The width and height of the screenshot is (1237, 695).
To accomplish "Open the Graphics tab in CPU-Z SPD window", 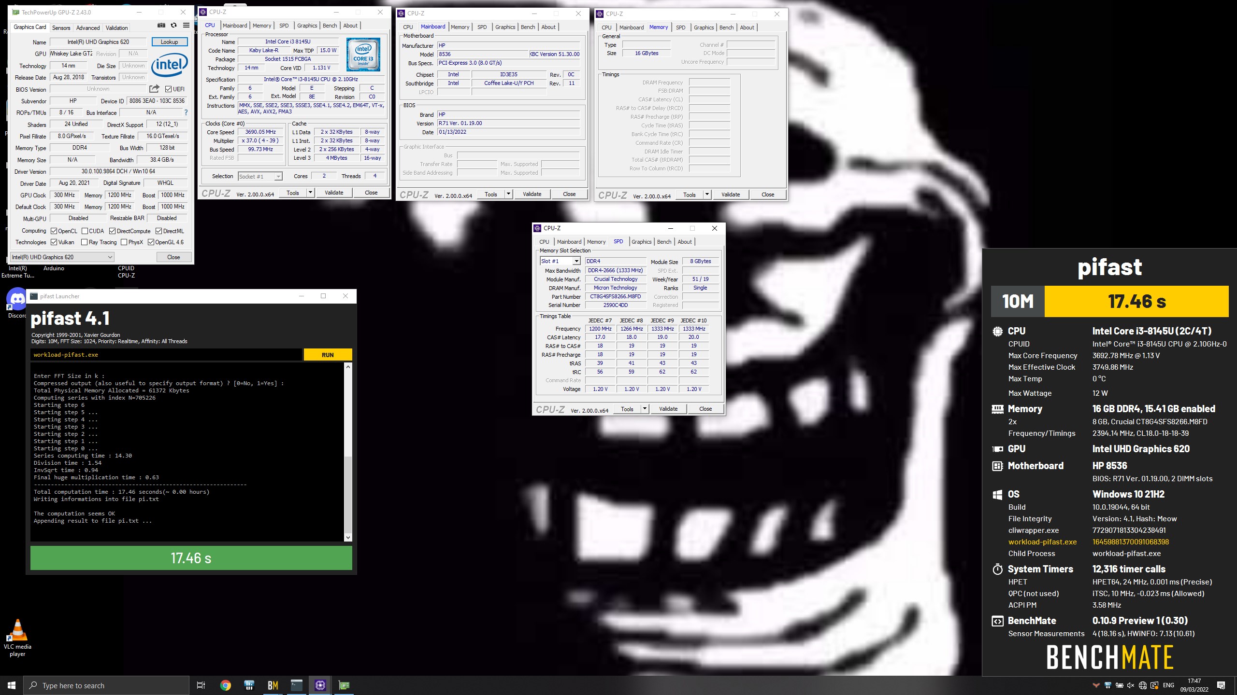I will point(642,242).
